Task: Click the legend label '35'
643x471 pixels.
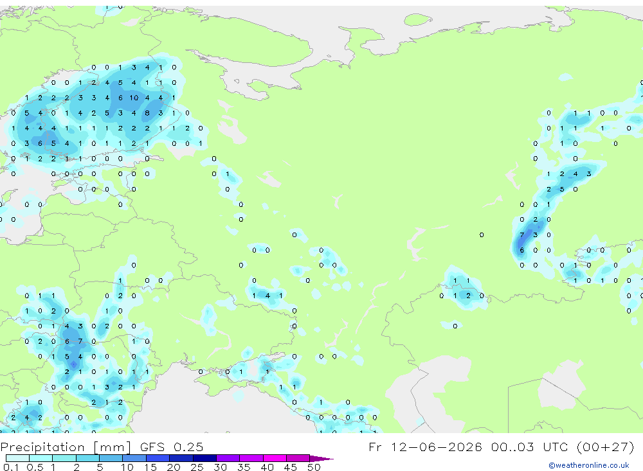Action: pos(244,467)
